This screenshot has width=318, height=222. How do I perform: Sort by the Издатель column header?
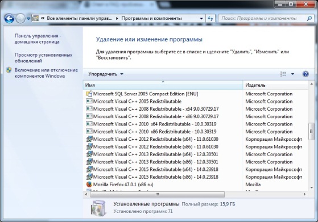click(x=275, y=85)
